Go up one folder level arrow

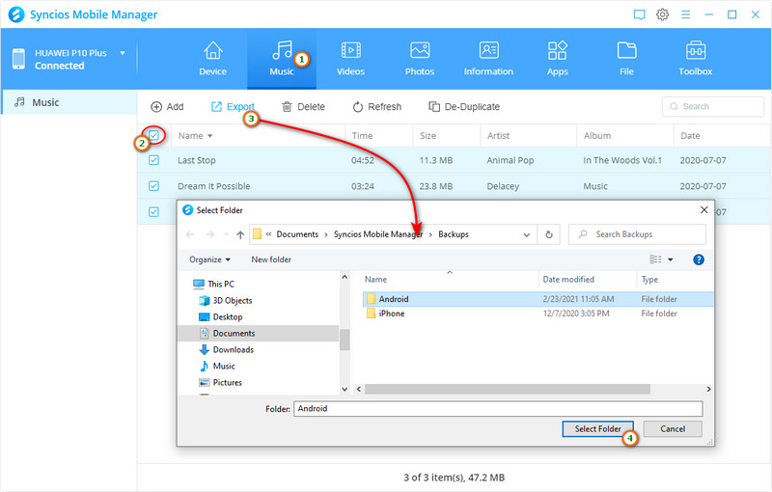[x=240, y=234]
